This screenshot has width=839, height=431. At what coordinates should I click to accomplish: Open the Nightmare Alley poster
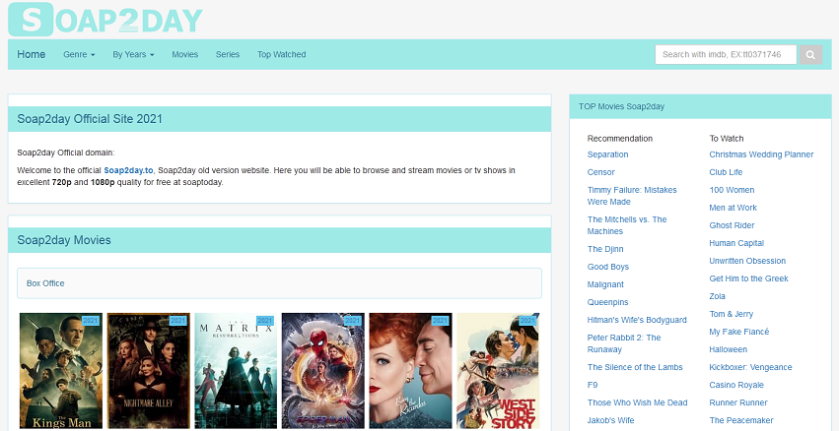click(149, 371)
